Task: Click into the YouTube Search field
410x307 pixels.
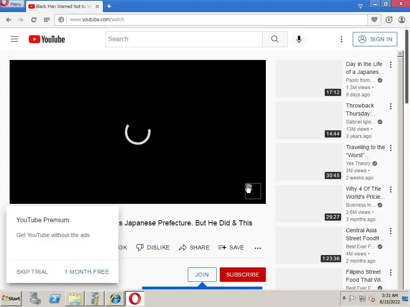Action: [x=184, y=39]
